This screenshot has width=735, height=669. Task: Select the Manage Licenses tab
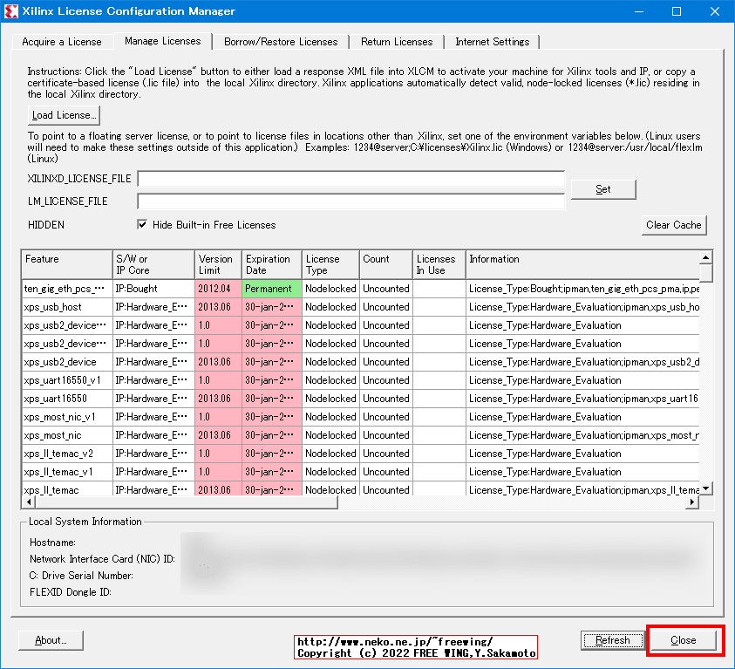tap(163, 41)
